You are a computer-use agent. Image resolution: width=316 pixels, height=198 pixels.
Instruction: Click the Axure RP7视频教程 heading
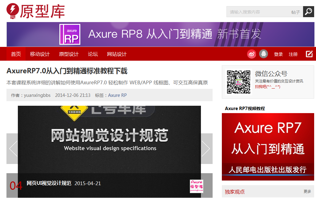tap(245, 109)
